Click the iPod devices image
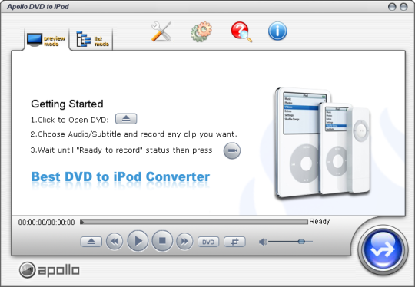The height and width of the screenshot is (287, 415). tap(322, 143)
